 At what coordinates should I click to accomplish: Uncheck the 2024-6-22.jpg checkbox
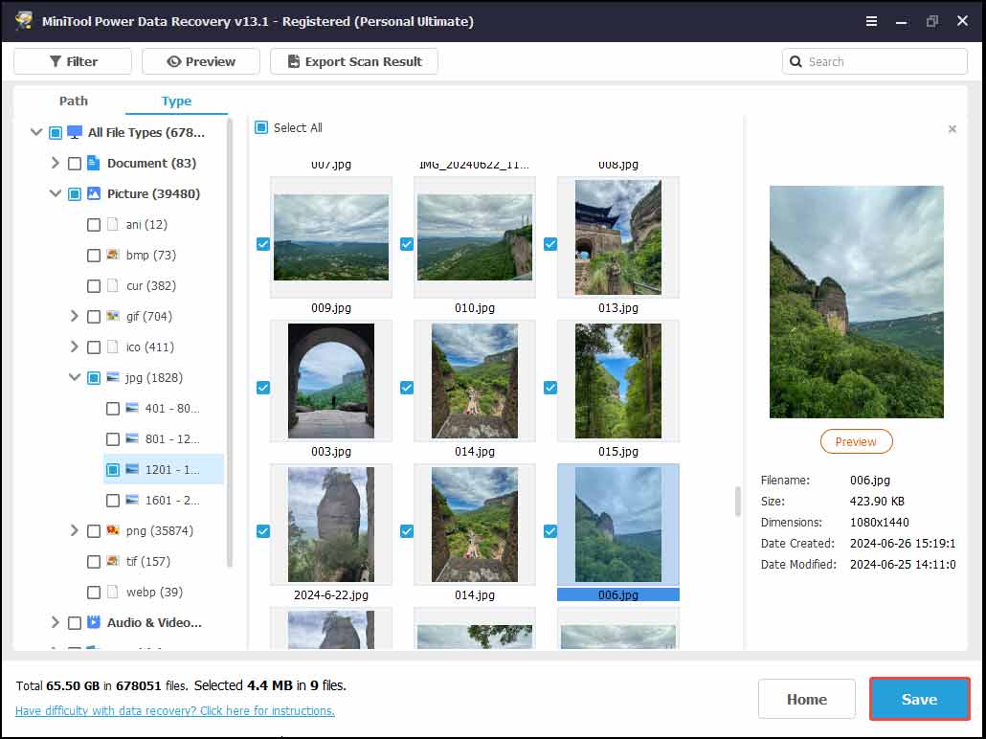point(263,531)
